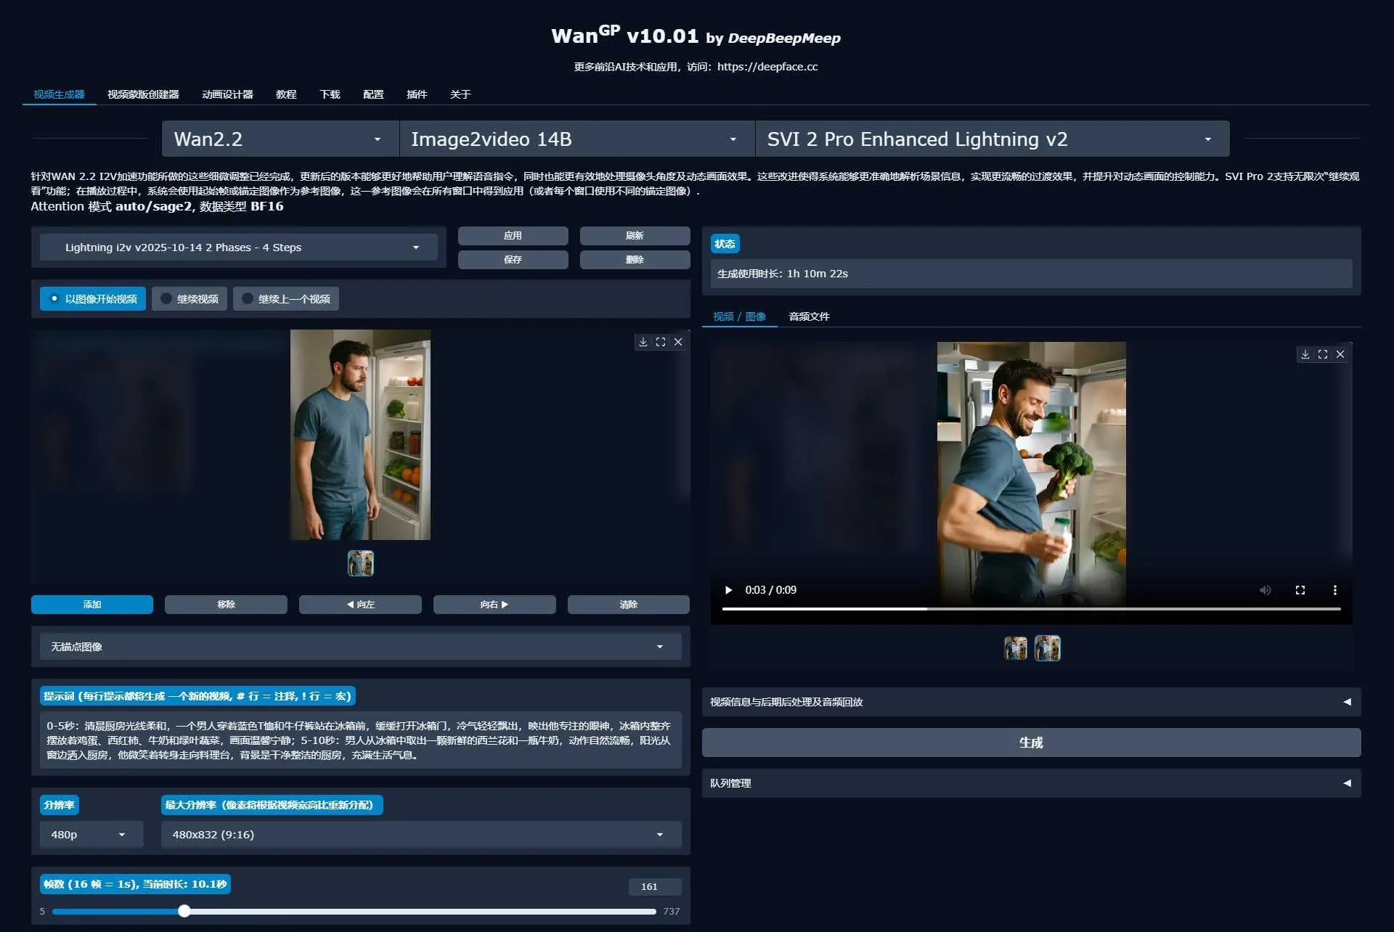Expand generated video preview to fullscreen
Image resolution: width=1394 pixels, height=932 pixels.
(1323, 354)
